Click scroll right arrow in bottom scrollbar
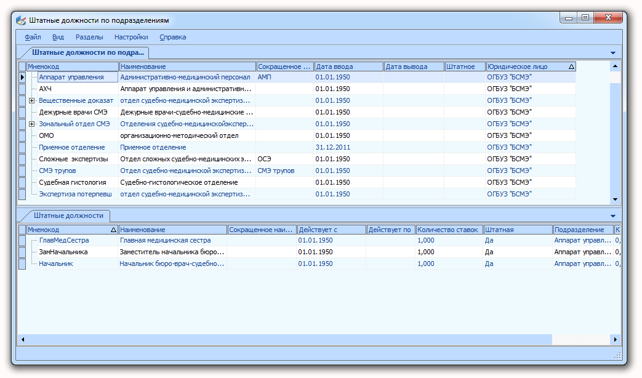The image size is (642, 378). click(616, 339)
